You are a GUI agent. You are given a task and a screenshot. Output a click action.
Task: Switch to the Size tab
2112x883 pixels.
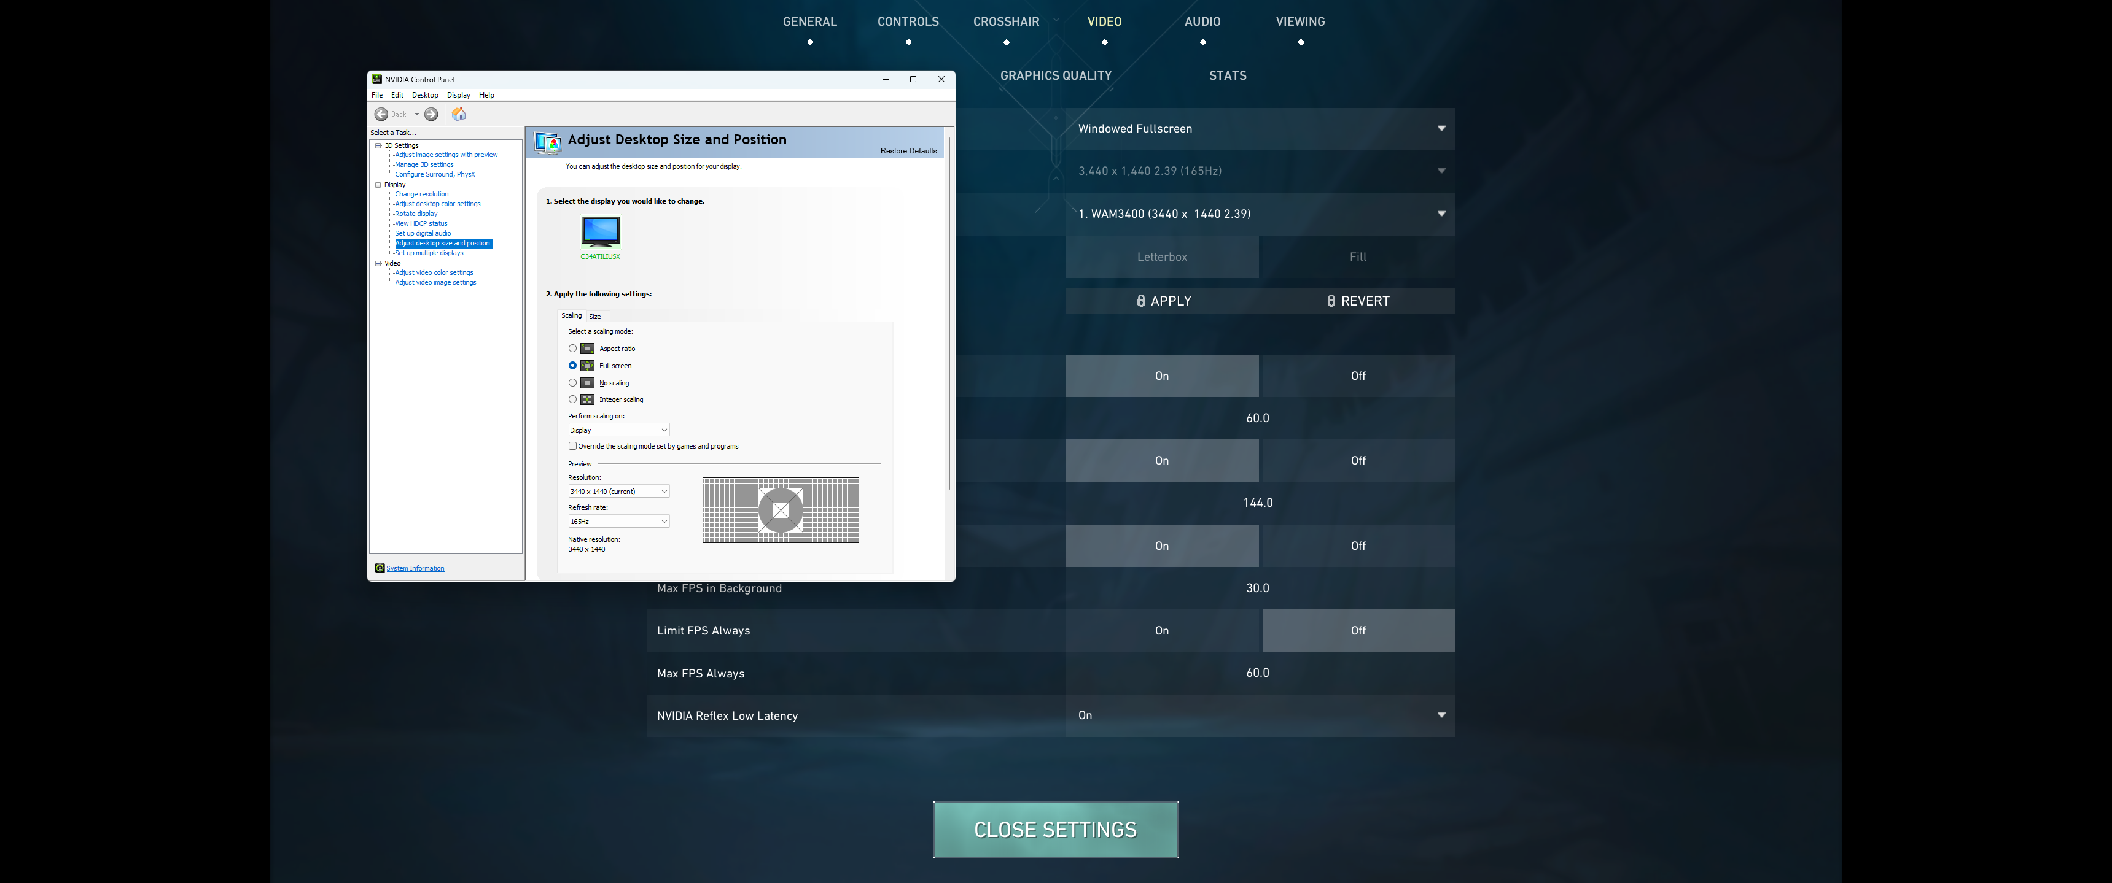(x=594, y=316)
